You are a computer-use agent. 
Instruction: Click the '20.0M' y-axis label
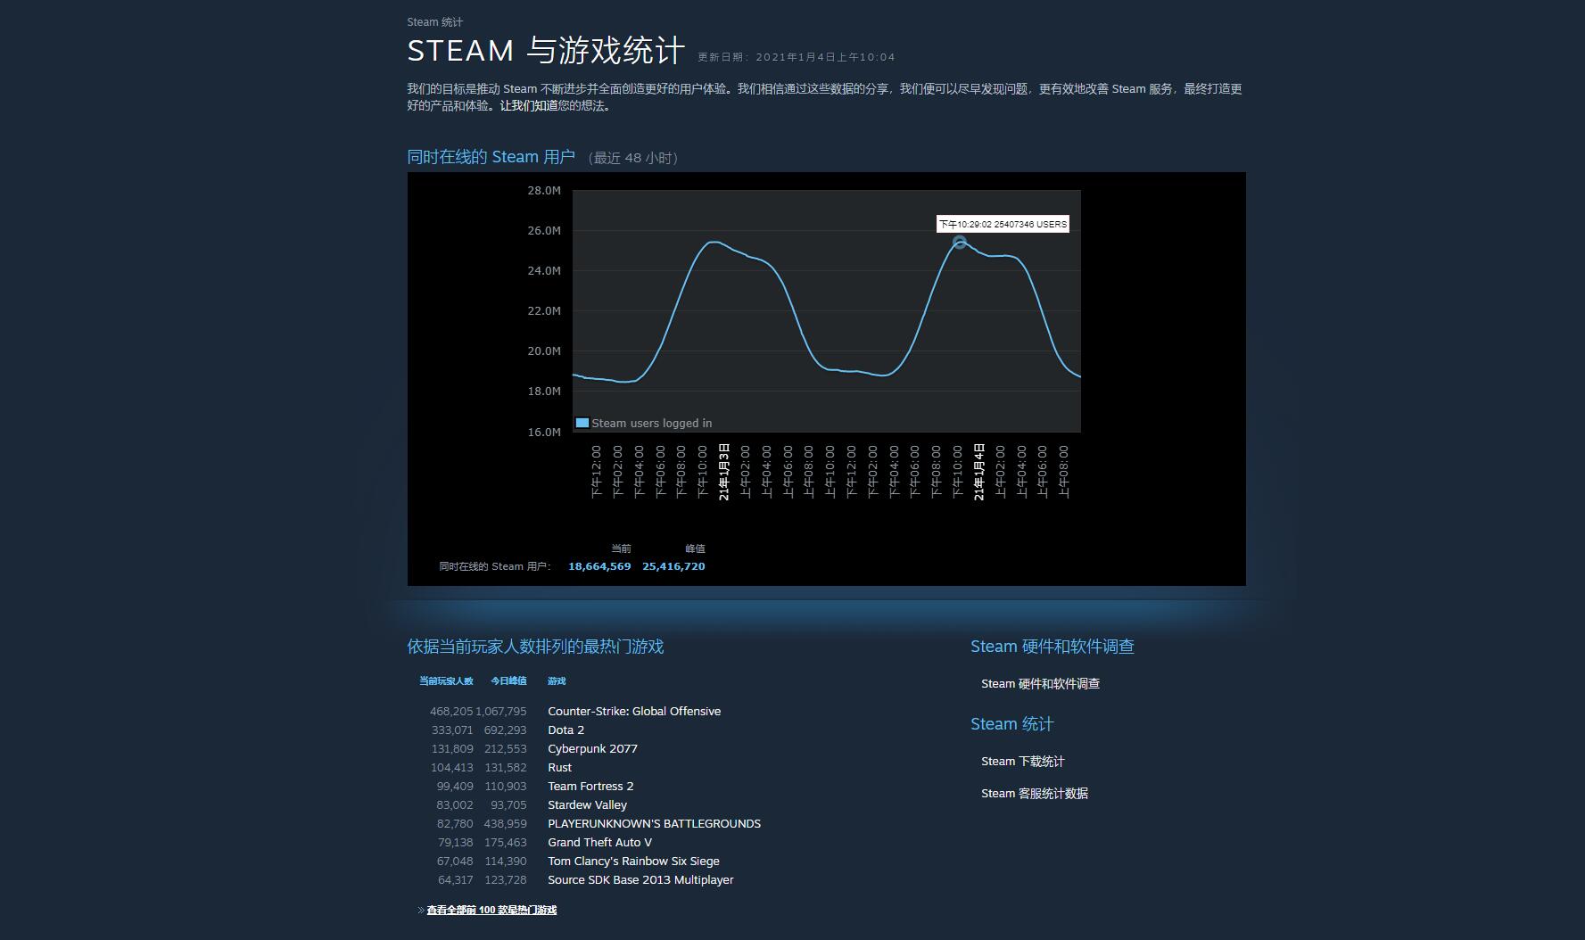tap(544, 350)
